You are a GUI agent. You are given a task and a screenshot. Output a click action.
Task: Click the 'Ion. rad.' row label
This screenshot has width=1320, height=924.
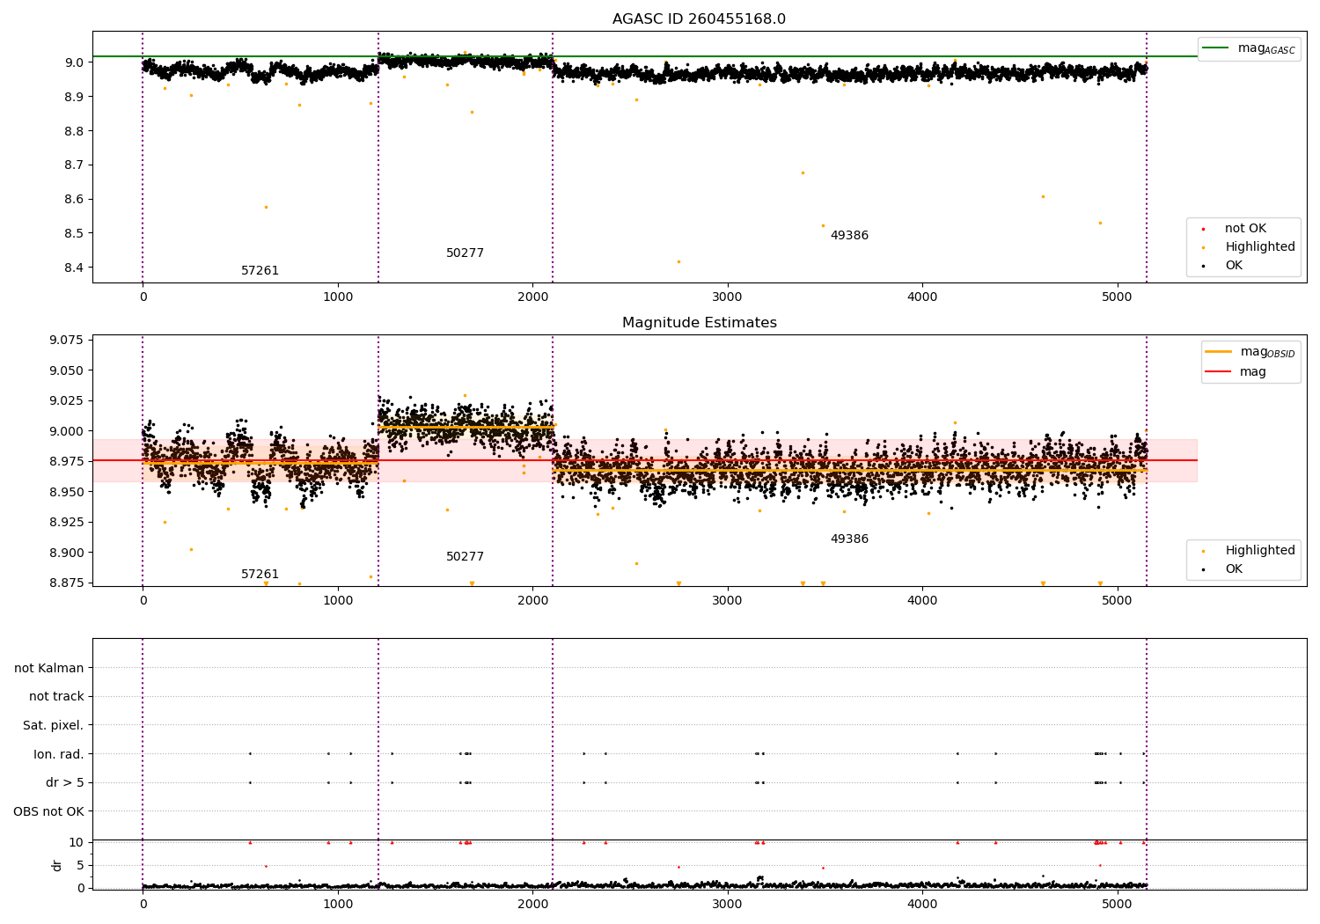(59, 754)
